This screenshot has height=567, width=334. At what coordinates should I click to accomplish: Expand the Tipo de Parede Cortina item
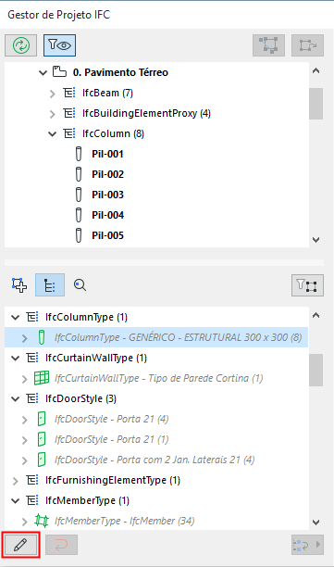click(25, 379)
